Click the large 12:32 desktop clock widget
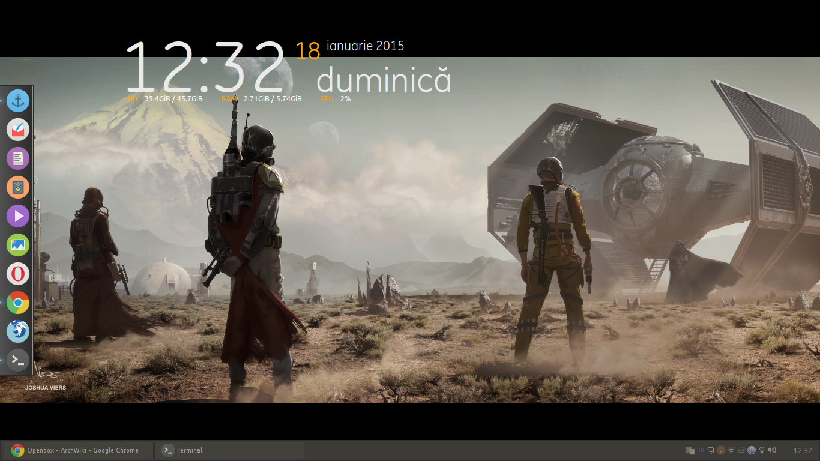Viewport: 820px width, 461px height. tap(205, 66)
